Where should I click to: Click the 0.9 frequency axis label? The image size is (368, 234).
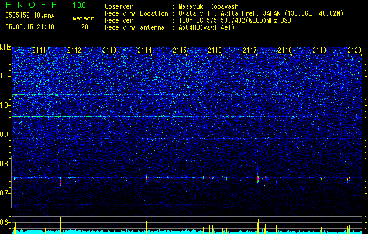(5, 135)
